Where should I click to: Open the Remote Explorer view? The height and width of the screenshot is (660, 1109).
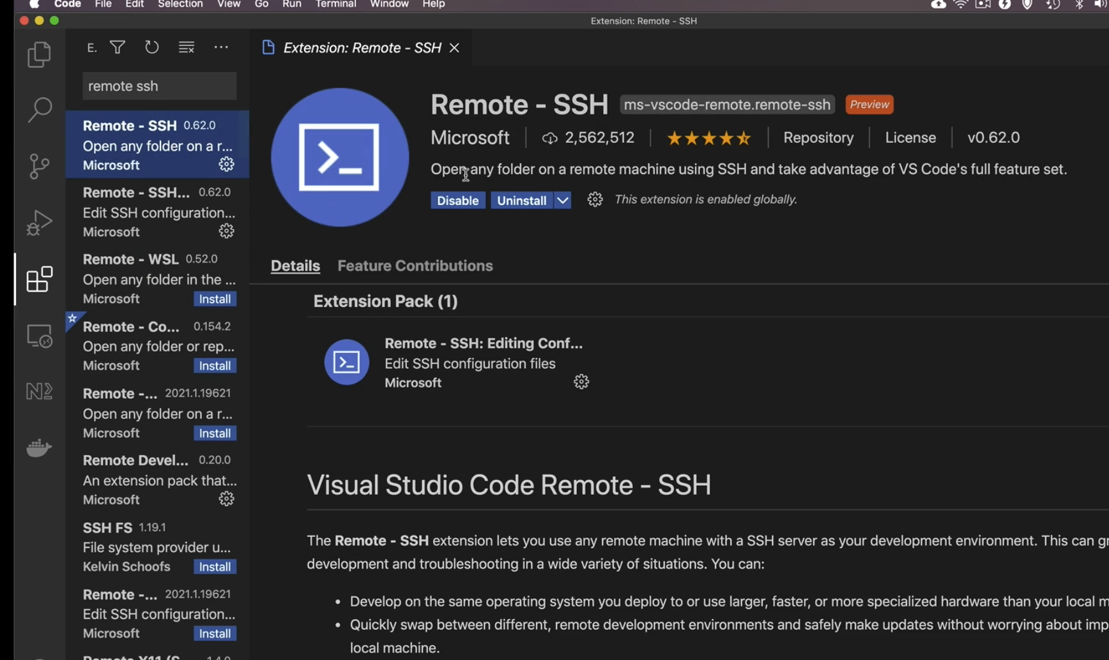tap(39, 336)
